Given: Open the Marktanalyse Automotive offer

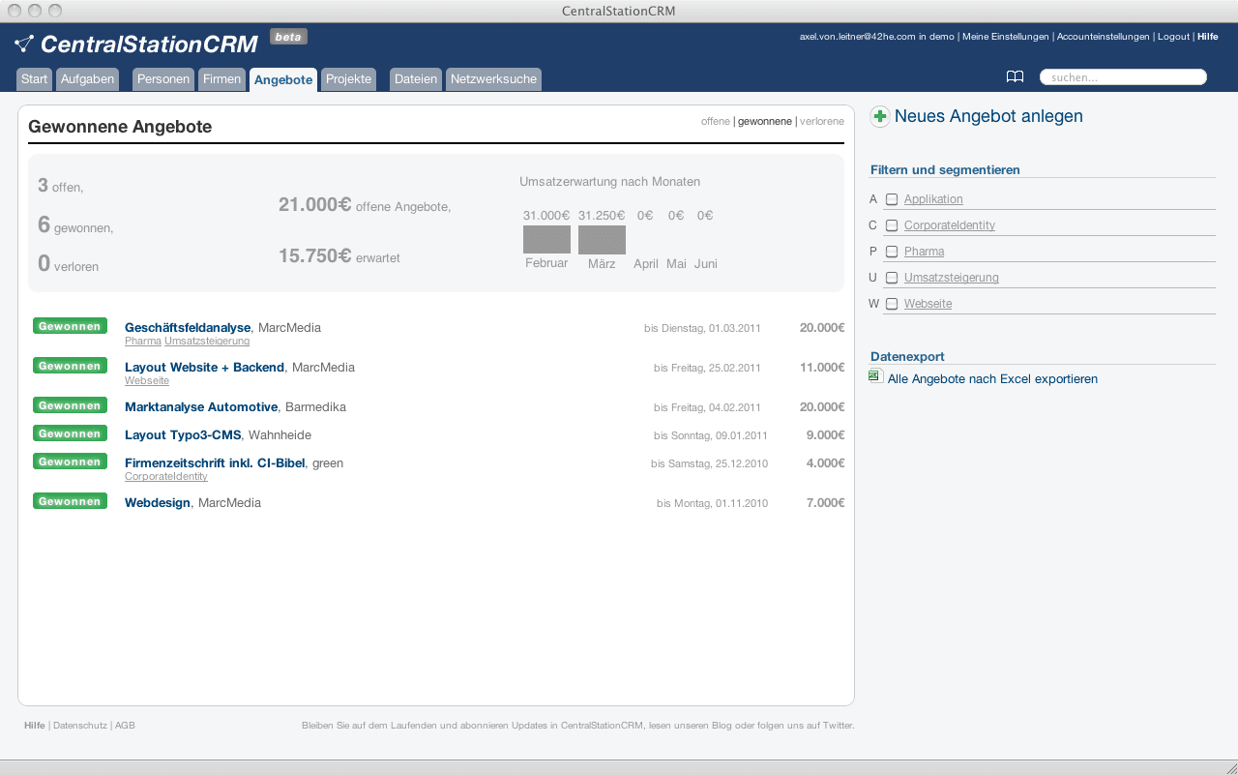Looking at the screenshot, I should pos(201,407).
